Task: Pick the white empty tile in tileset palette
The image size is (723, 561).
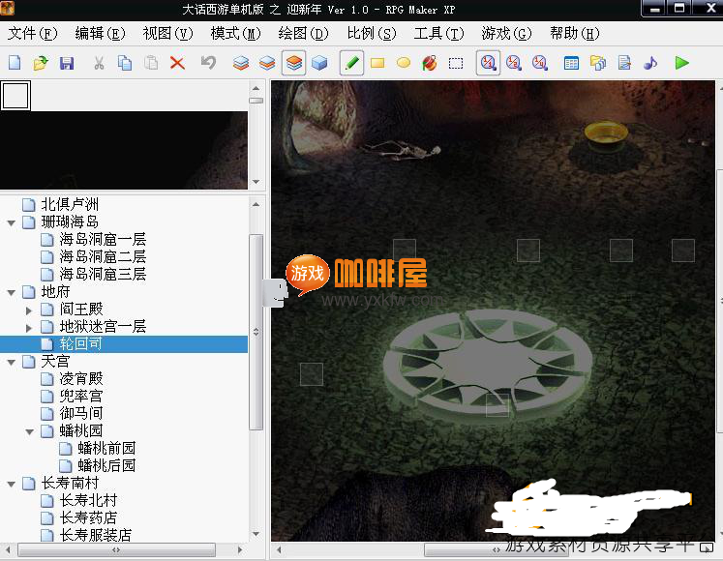Action: (16, 96)
